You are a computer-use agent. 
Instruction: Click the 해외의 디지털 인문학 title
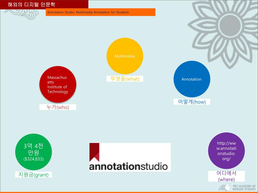[31, 5]
